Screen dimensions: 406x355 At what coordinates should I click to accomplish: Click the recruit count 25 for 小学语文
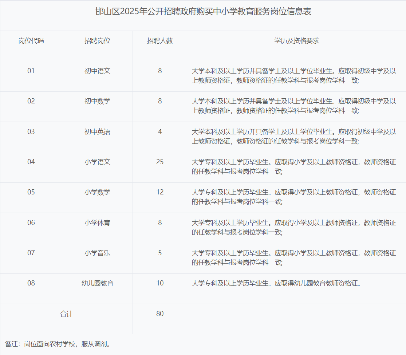160,162
